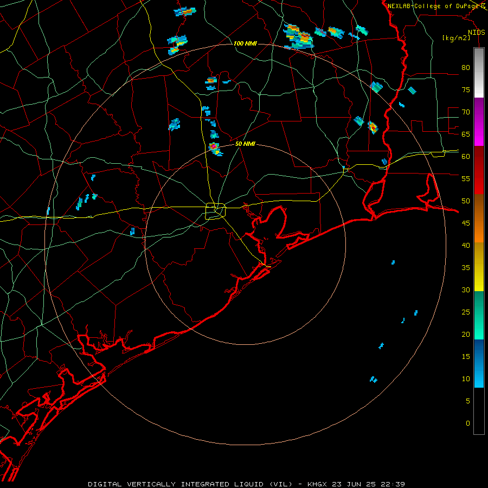Select the 40 value on the VIL scale

coord(466,245)
